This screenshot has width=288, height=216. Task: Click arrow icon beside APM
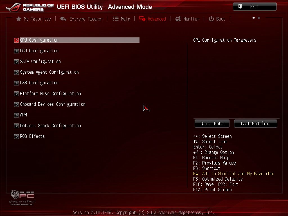(16, 115)
